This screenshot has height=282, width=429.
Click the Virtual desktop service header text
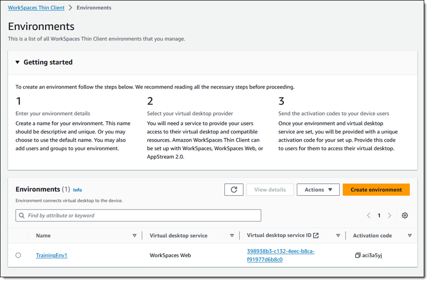point(178,236)
